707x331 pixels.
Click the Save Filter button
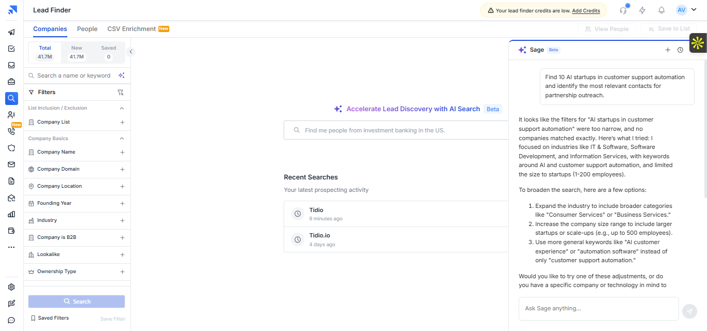click(113, 319)
